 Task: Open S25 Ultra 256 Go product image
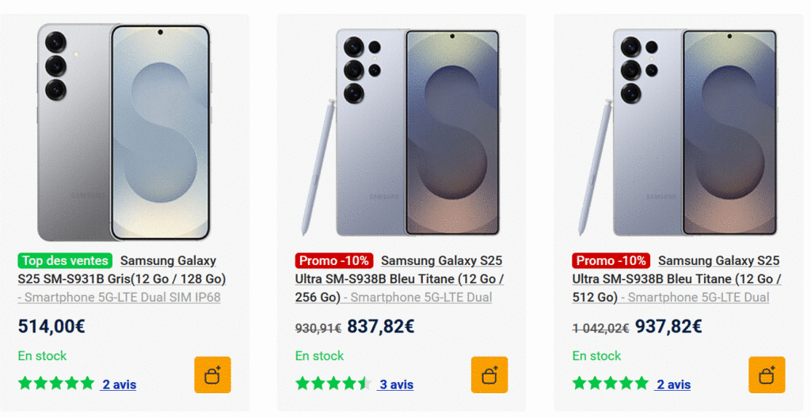point(402,132)
